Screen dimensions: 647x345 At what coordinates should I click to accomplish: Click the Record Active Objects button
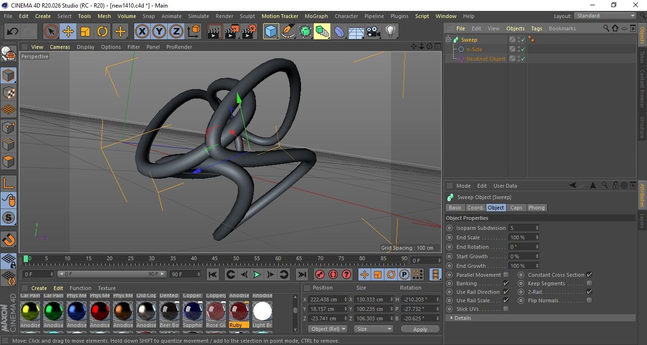pyautogui.click(x=320, y=274)
